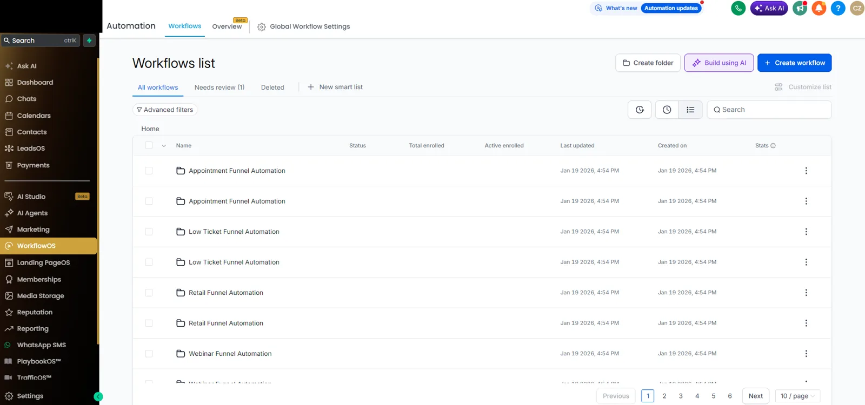Switch to the Deleted tab
Image resolution: width=865 pixels, height=405 pixels.
coord(272,87)
